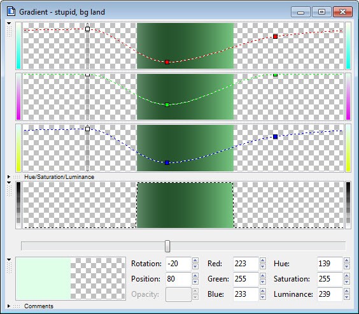This screenshot has height=314, width=359.
Task: Click the yellow strip right of blue curve
Action: [x=348, y=148]
